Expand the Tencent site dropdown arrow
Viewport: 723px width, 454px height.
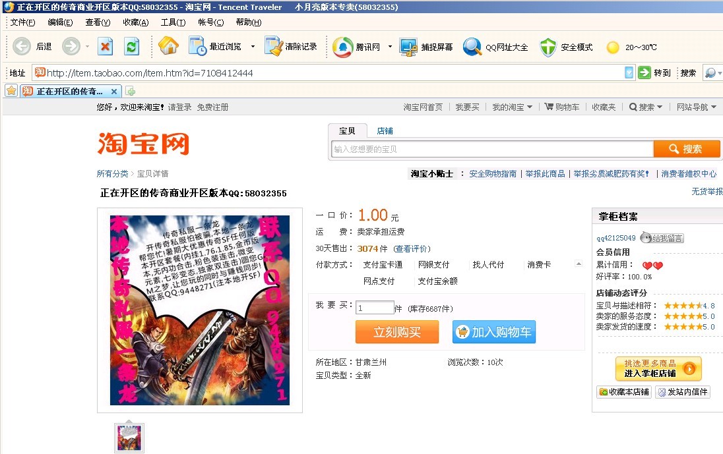pyautogui.click(x=390, y=47)
